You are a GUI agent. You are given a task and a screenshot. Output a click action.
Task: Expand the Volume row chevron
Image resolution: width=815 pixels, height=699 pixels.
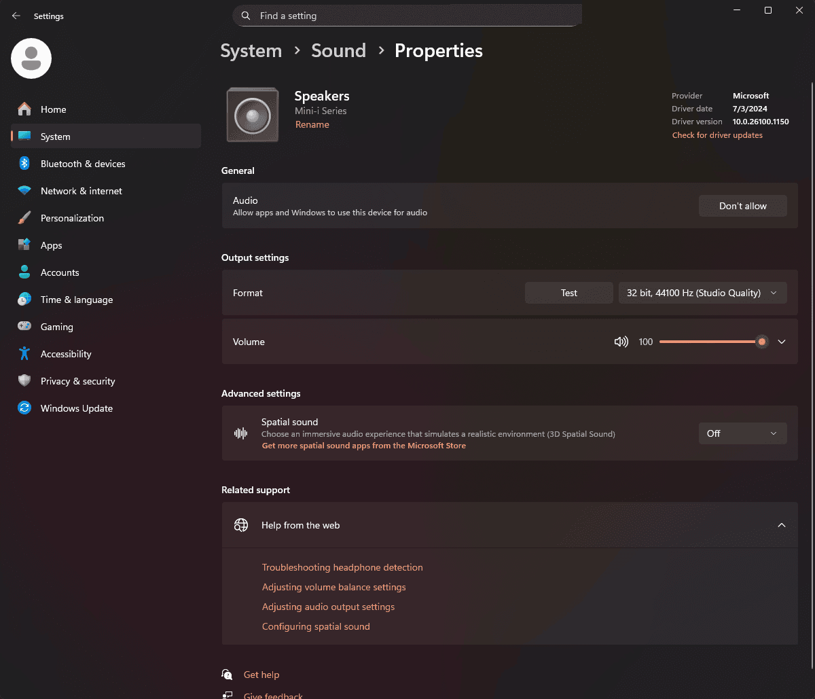782,342
